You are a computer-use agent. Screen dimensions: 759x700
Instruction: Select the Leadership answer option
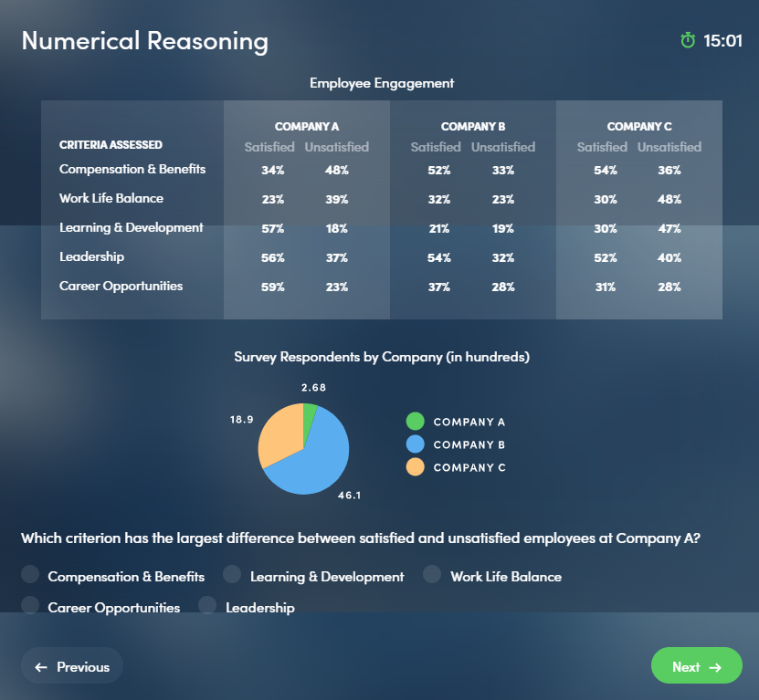[x=207, y=605]
